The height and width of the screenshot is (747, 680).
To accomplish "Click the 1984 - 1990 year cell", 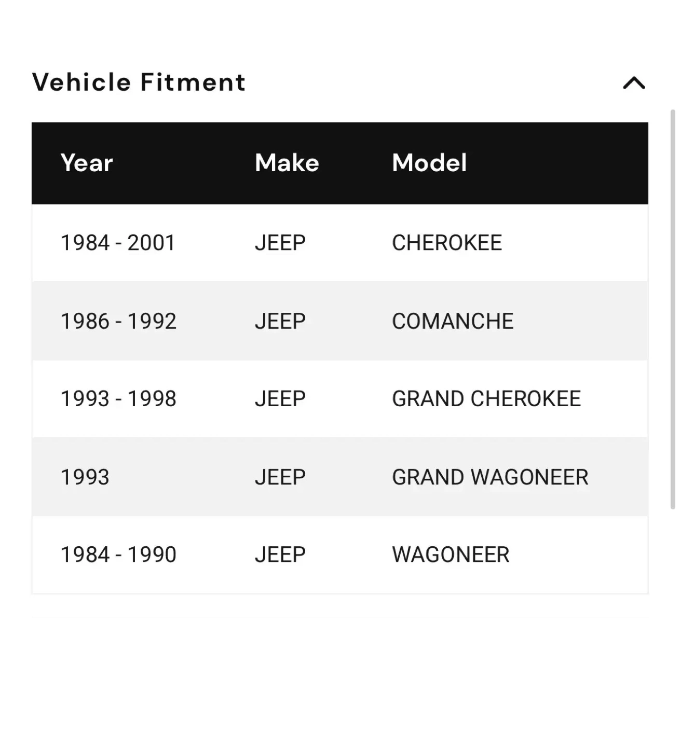I will (x=118, y=555).
